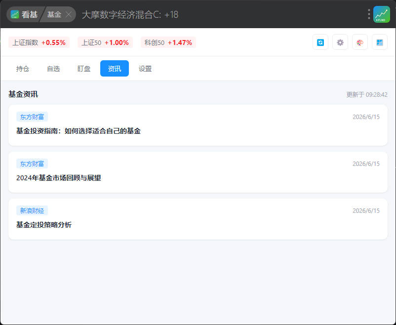Switch to the 自选 tab

pos(53,69)
